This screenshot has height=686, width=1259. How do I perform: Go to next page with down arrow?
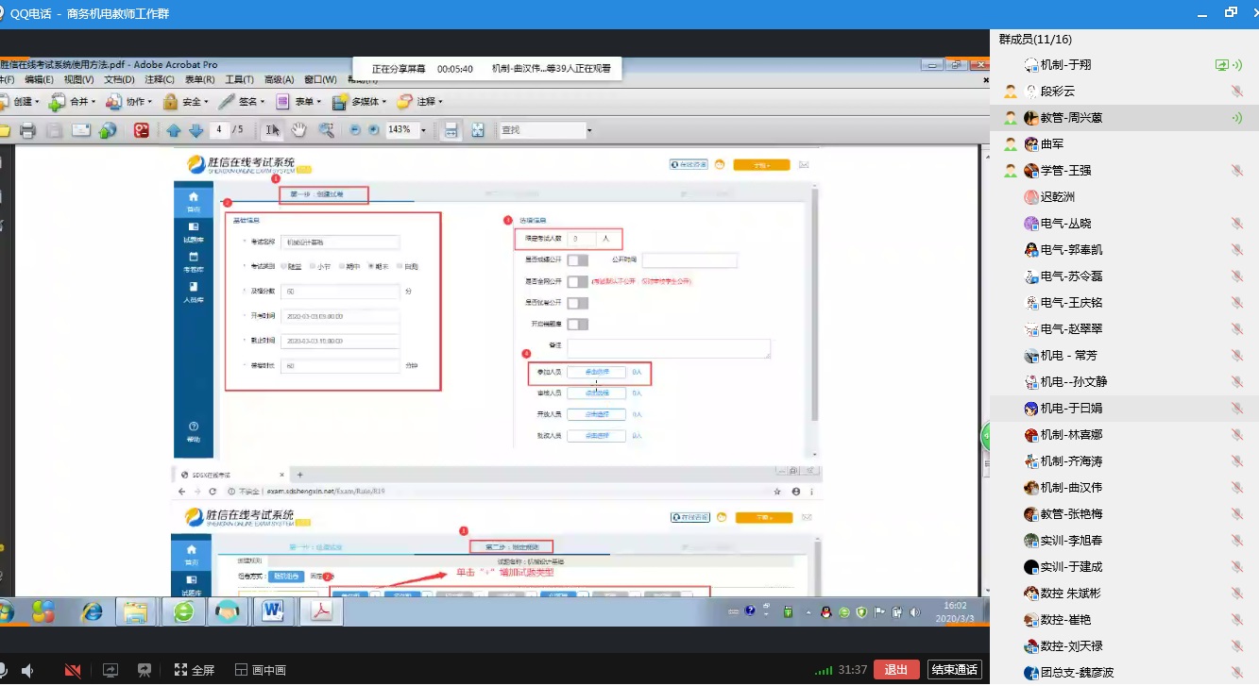(196, 130)
